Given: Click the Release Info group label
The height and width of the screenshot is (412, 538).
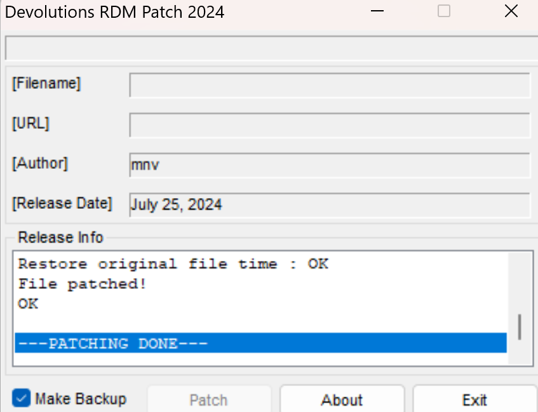Looking at the screenshot, I should tap(60, 237).
